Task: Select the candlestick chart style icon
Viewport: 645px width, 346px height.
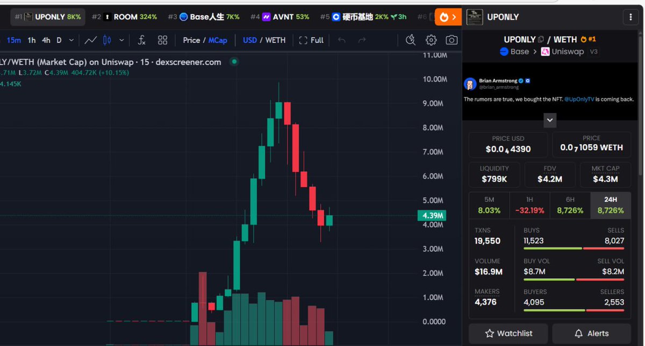Action: [x=107, y=40]
